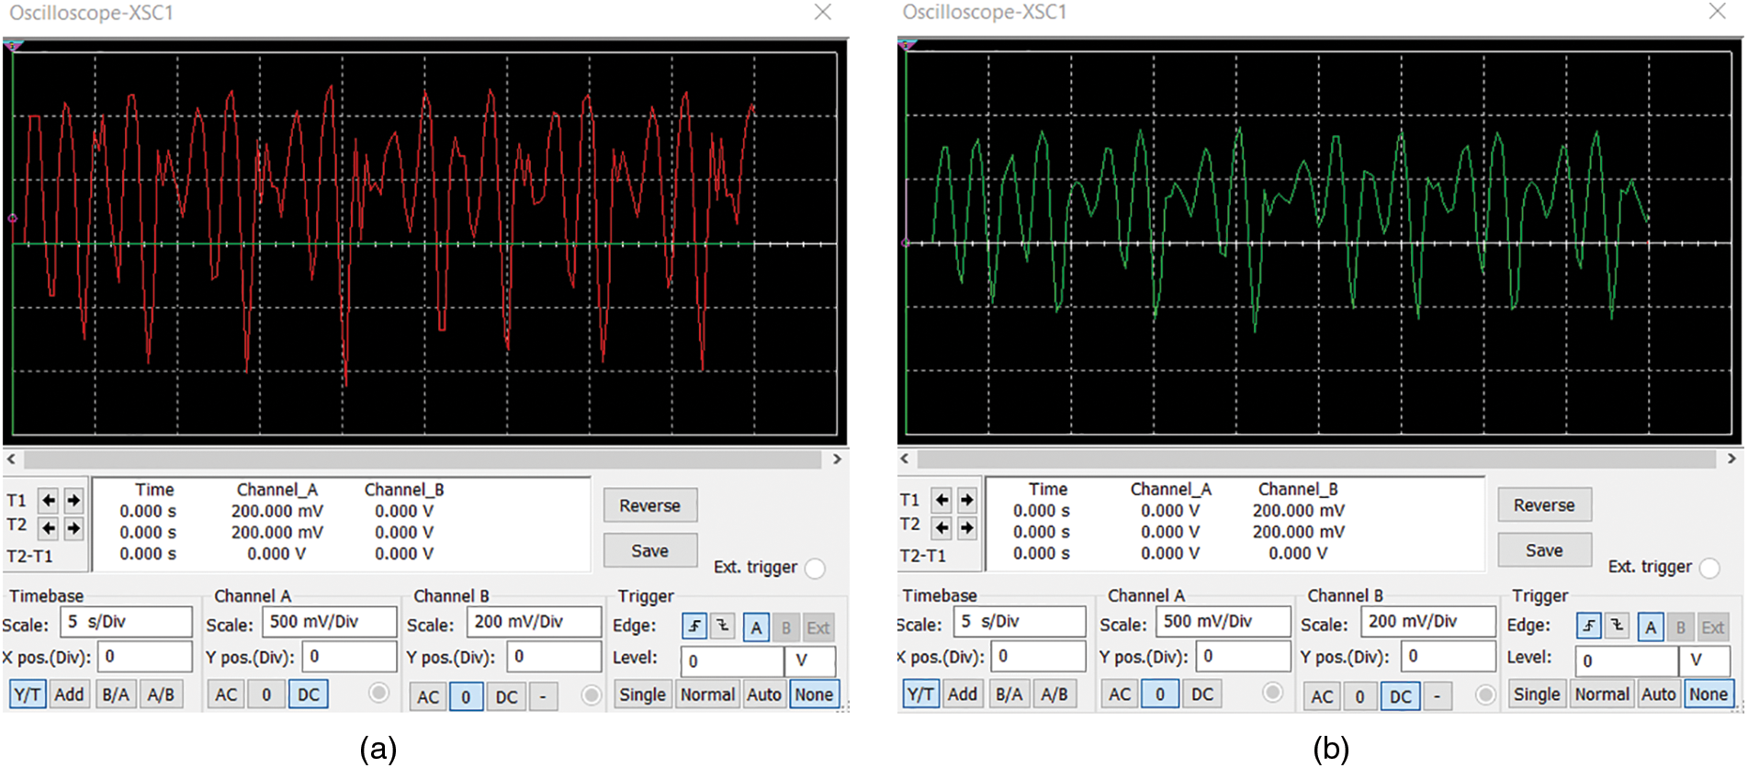This screenshot has height=768, width=1748.
Task: Move cursor T1 right in right oscilloscope (b)
Action: point(966,500)
